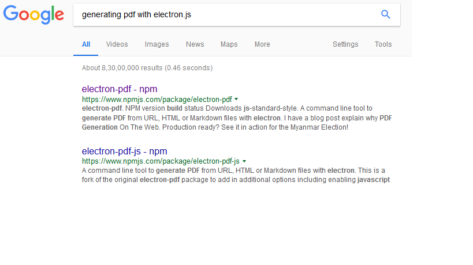Open the search Tools options
The width and height of the screenshot is (473, 265).
click(x=383, y=44)
